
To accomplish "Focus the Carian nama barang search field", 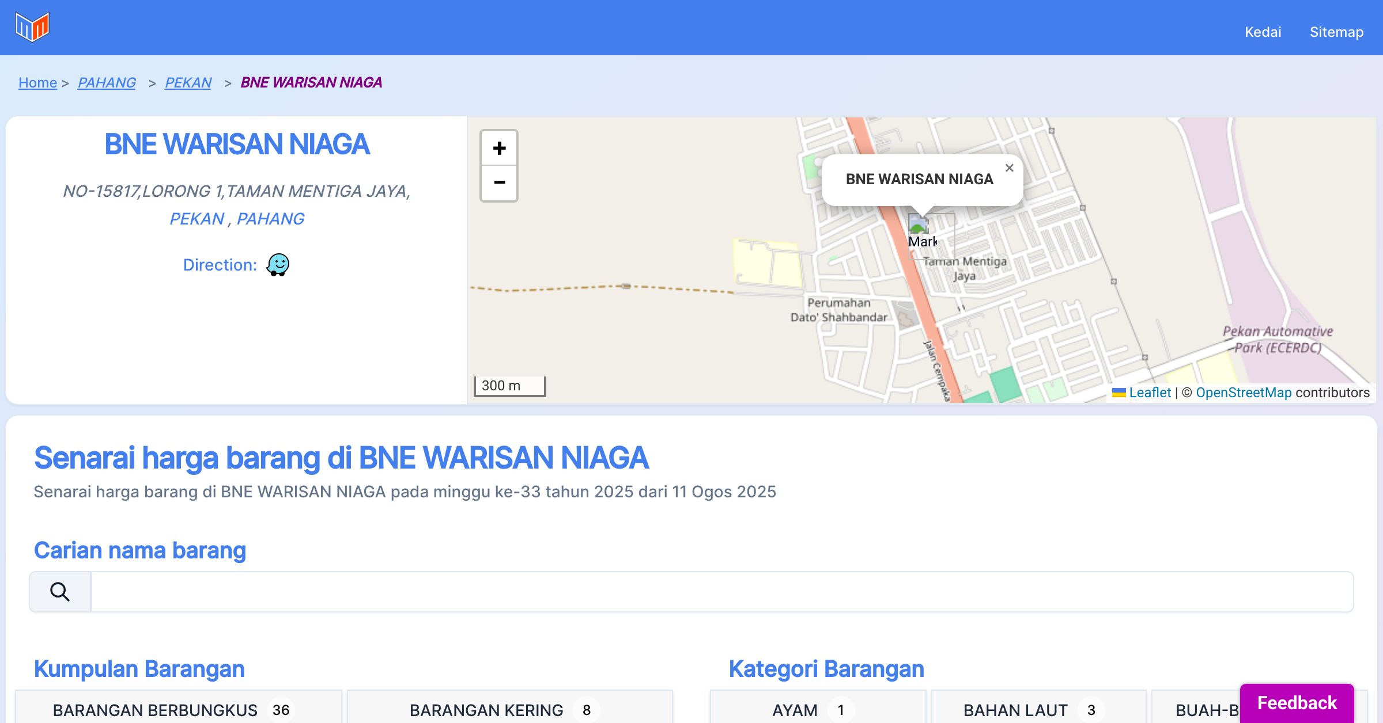I will [x=721, y=592].
